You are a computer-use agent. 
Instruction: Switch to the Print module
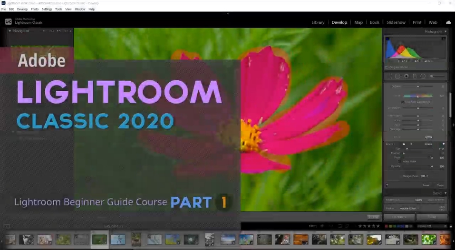click(x=417, y=22)
